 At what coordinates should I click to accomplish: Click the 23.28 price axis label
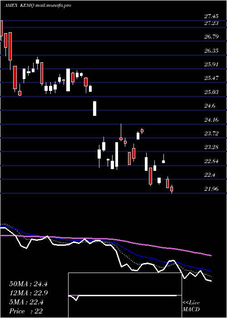click(x=211, y=147)
